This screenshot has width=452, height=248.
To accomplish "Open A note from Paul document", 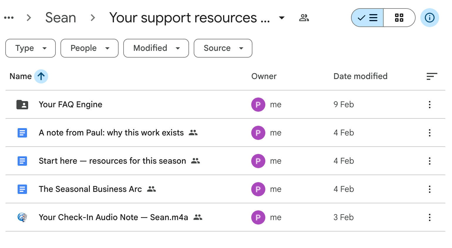I will pos(111,133).
